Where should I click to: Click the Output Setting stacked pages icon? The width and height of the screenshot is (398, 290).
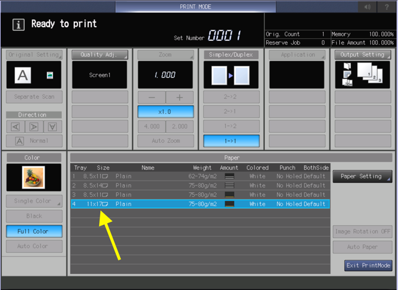(x=363, y=75)
